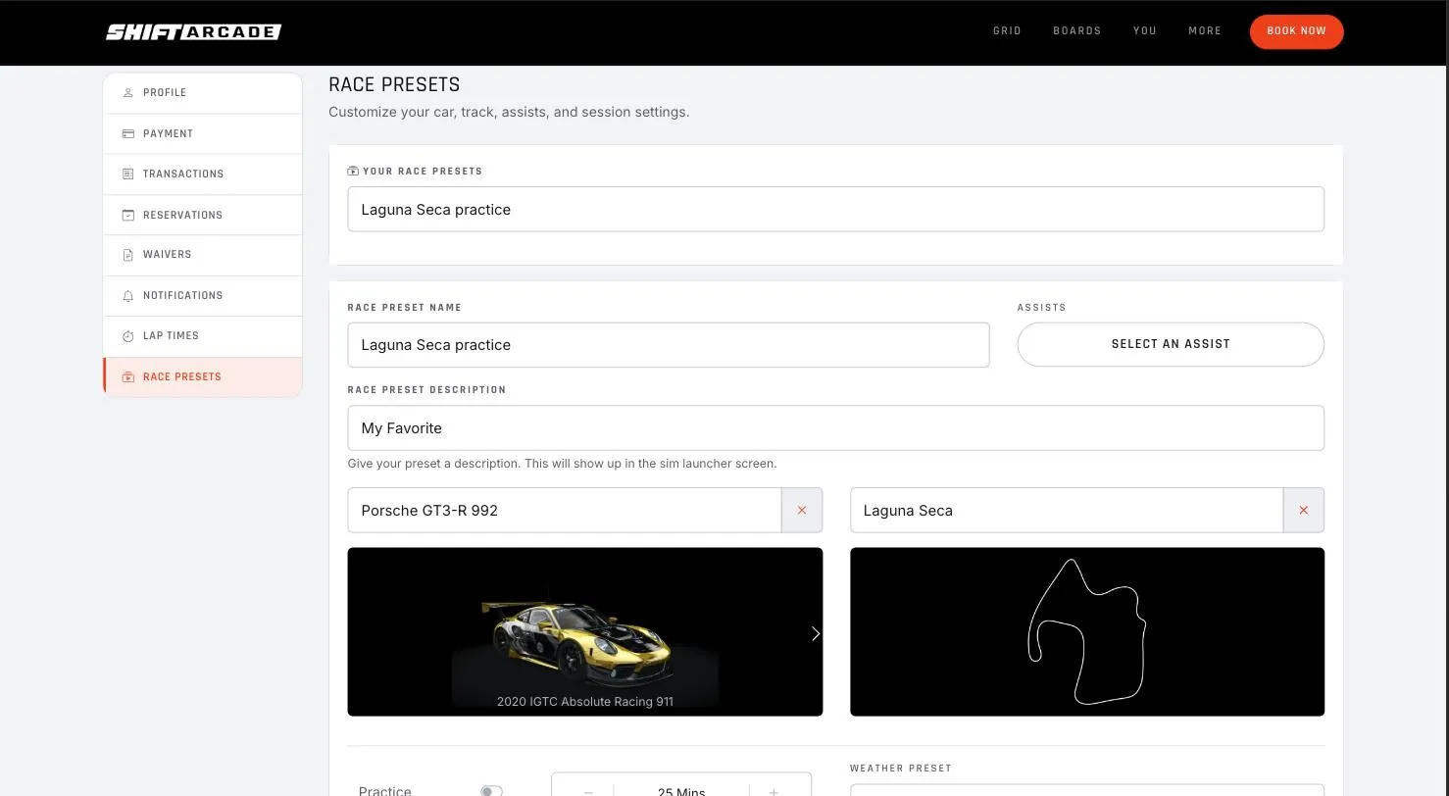Image resolution: width=1449 pixels, height=796 pixels.
Task: Open the Lap Times stopwatch icon in sidebar
Action: tap(127, 336)
